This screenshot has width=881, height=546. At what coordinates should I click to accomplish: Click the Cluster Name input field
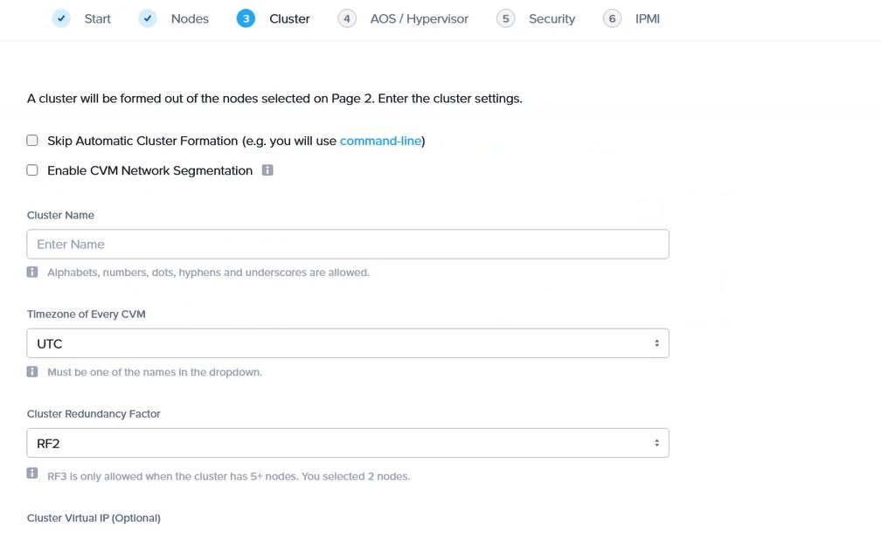click(x=347, y=245)
